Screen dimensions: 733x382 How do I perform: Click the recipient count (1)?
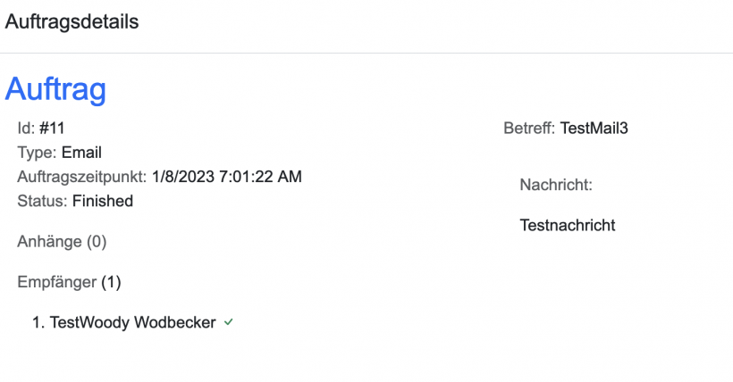110,282
